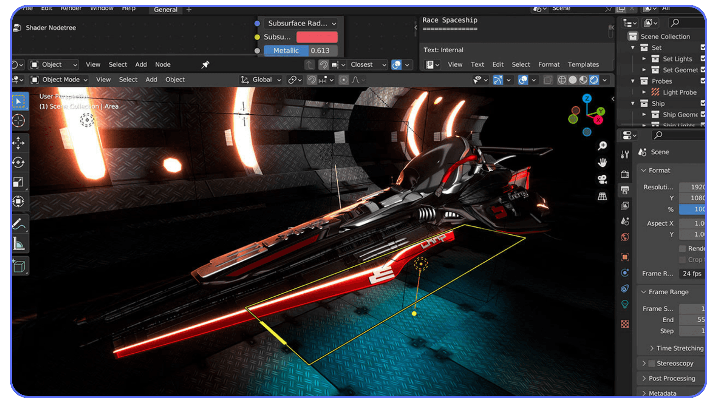Click the Time Stretching section header
This screenshot has height=403, width=717.
click(677, 348)
